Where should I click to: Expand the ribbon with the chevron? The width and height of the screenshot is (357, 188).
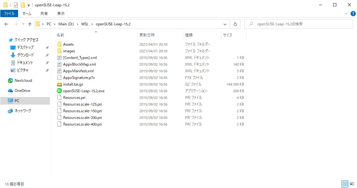(x=346, y=14)
